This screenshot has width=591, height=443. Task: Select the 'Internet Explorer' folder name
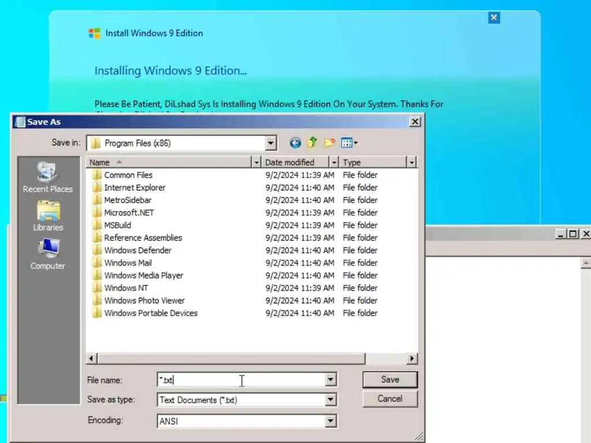pos(134,187)
